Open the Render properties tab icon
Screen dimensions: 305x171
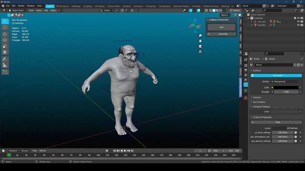point(246,66)
